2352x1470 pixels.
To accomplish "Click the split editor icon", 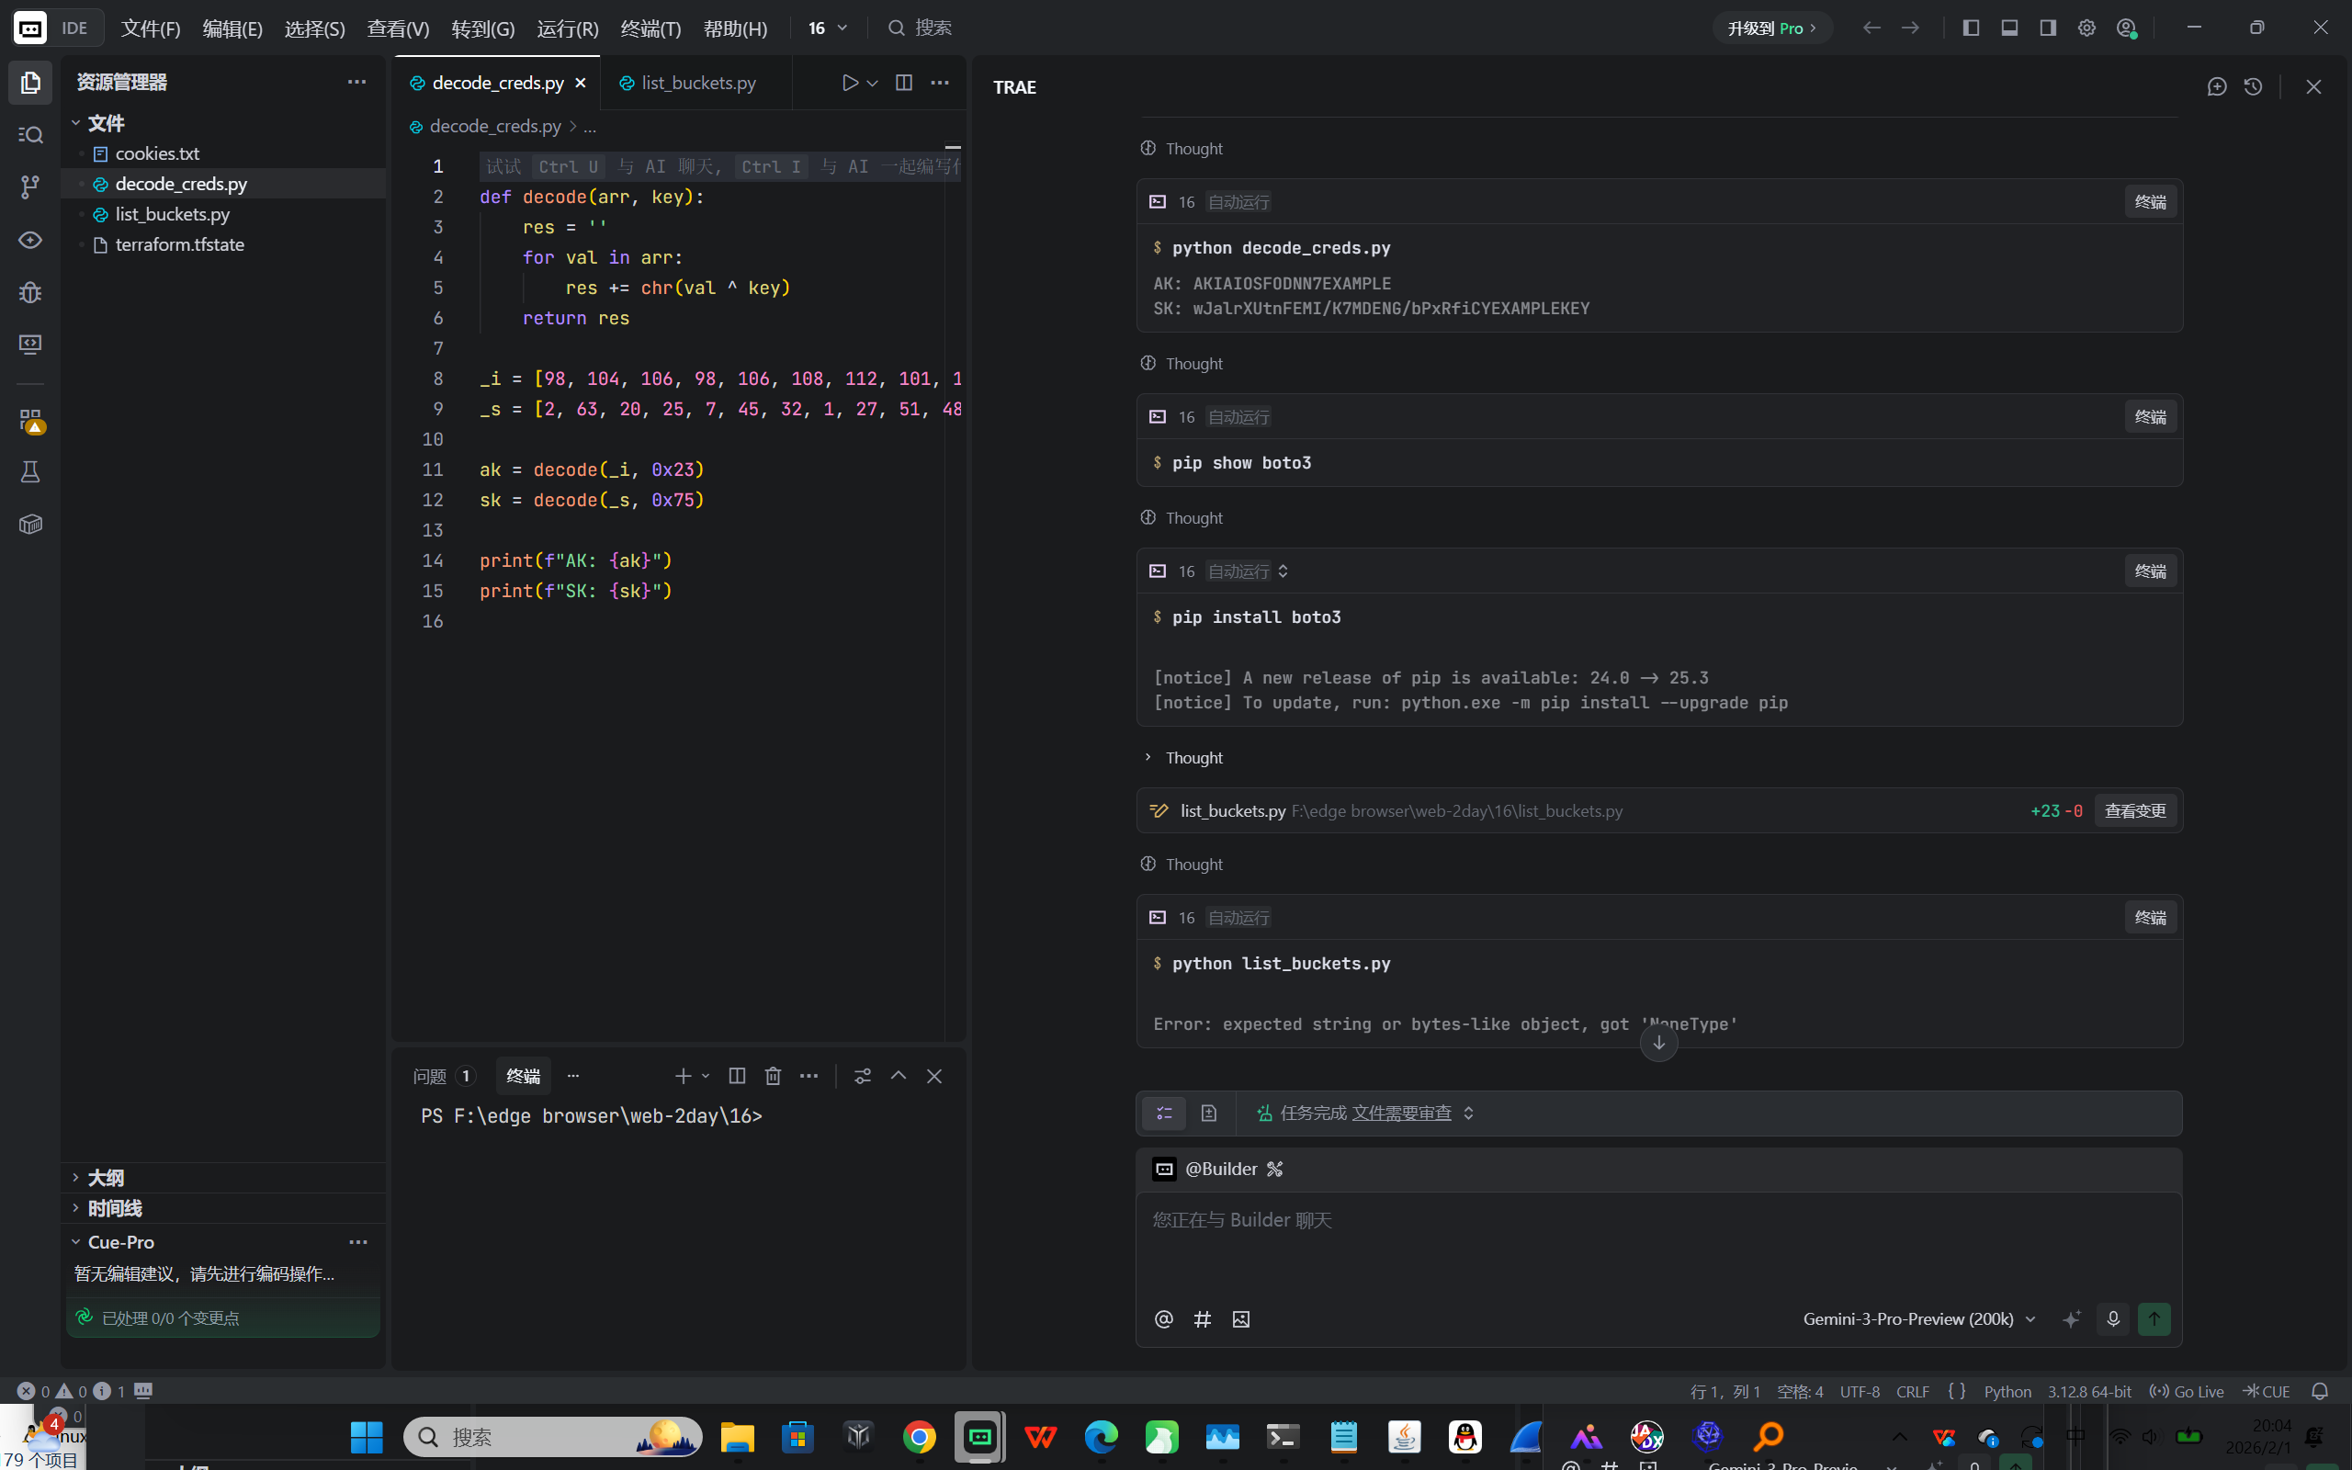I will pos(903,83).
